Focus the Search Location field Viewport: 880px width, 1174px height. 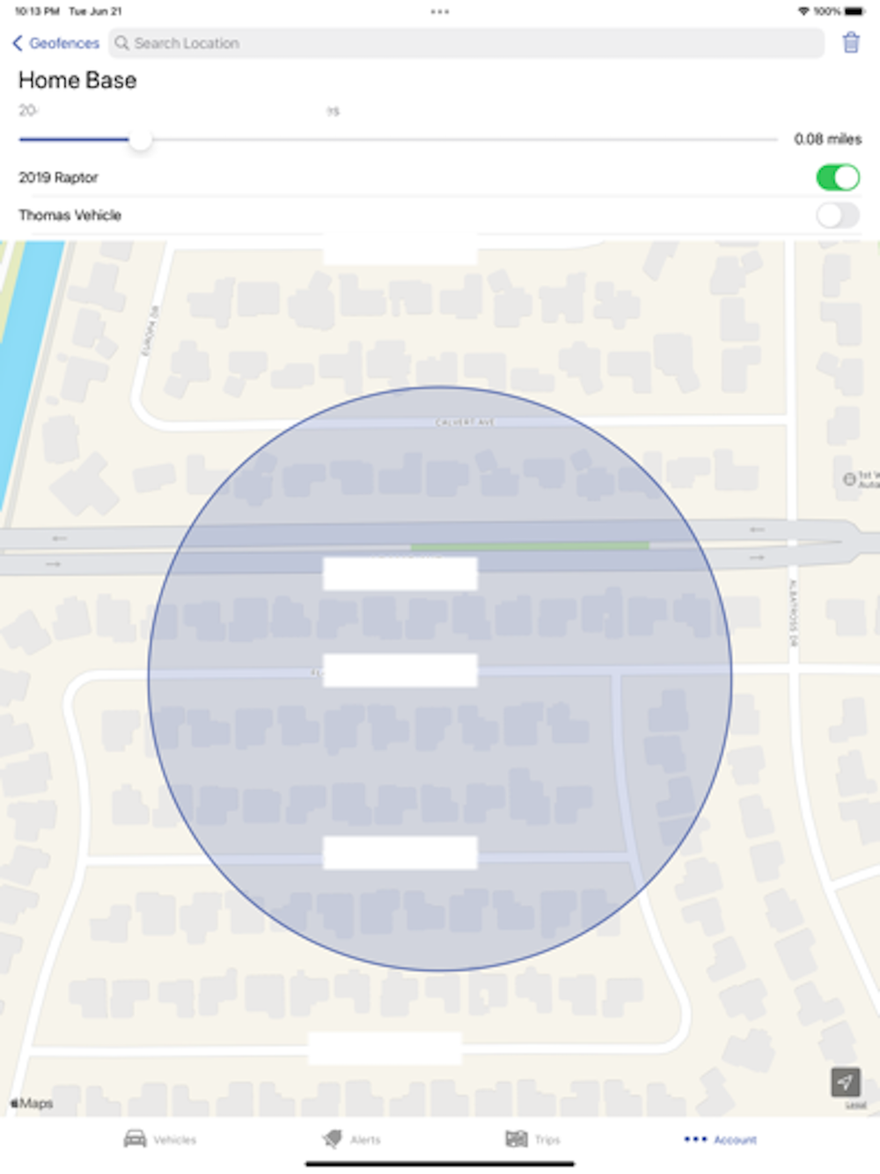click(466, 43)
